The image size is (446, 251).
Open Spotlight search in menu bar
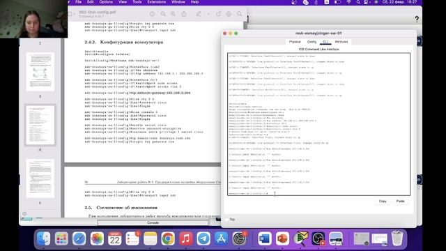click(x=358, y=2)
